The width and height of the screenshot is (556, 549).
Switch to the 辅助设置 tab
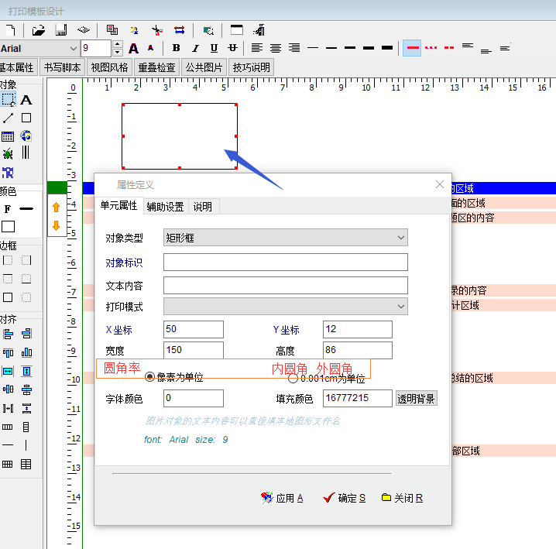coord(165,207)
